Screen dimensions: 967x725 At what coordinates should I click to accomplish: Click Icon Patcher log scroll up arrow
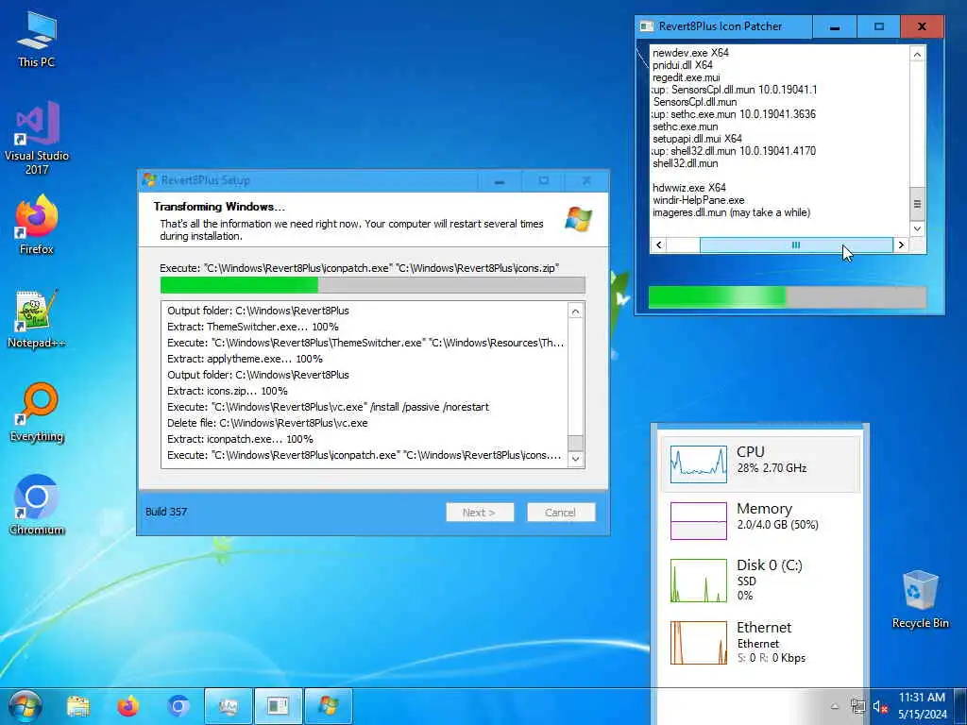[917, 54]
